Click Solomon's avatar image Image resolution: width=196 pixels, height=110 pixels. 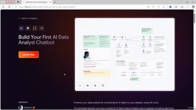click(21, 107)
